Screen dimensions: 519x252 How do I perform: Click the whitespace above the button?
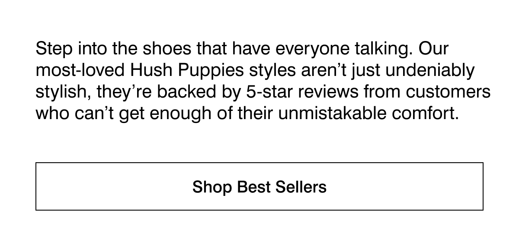(x=259, y=142)
